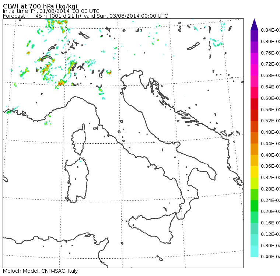This screenshot has height=276, width=280.
Task: Click the 0.84E-03 colorbar label
Action: click(x=270, y=30)
